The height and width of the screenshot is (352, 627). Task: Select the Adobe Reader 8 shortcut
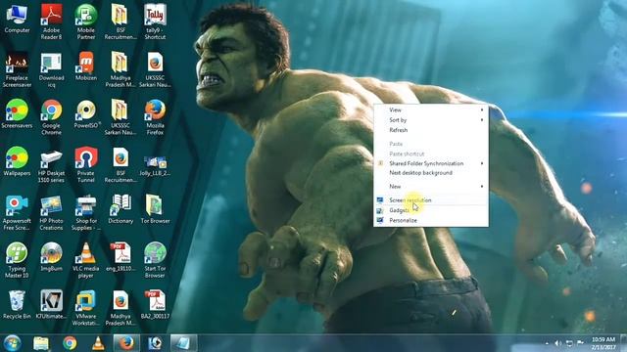point(52,22)
